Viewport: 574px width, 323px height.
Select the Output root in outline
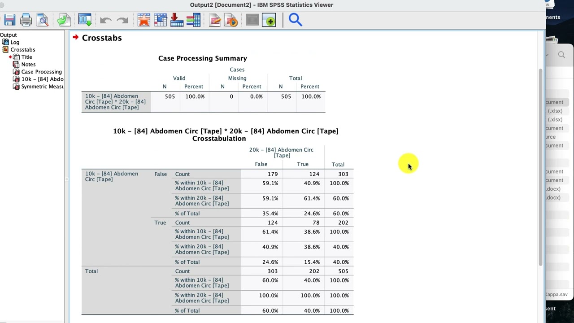coord(9,35)
